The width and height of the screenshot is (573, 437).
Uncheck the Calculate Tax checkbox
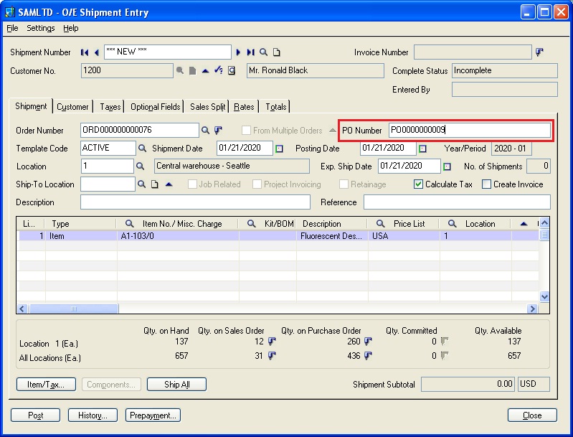(419, 184)
